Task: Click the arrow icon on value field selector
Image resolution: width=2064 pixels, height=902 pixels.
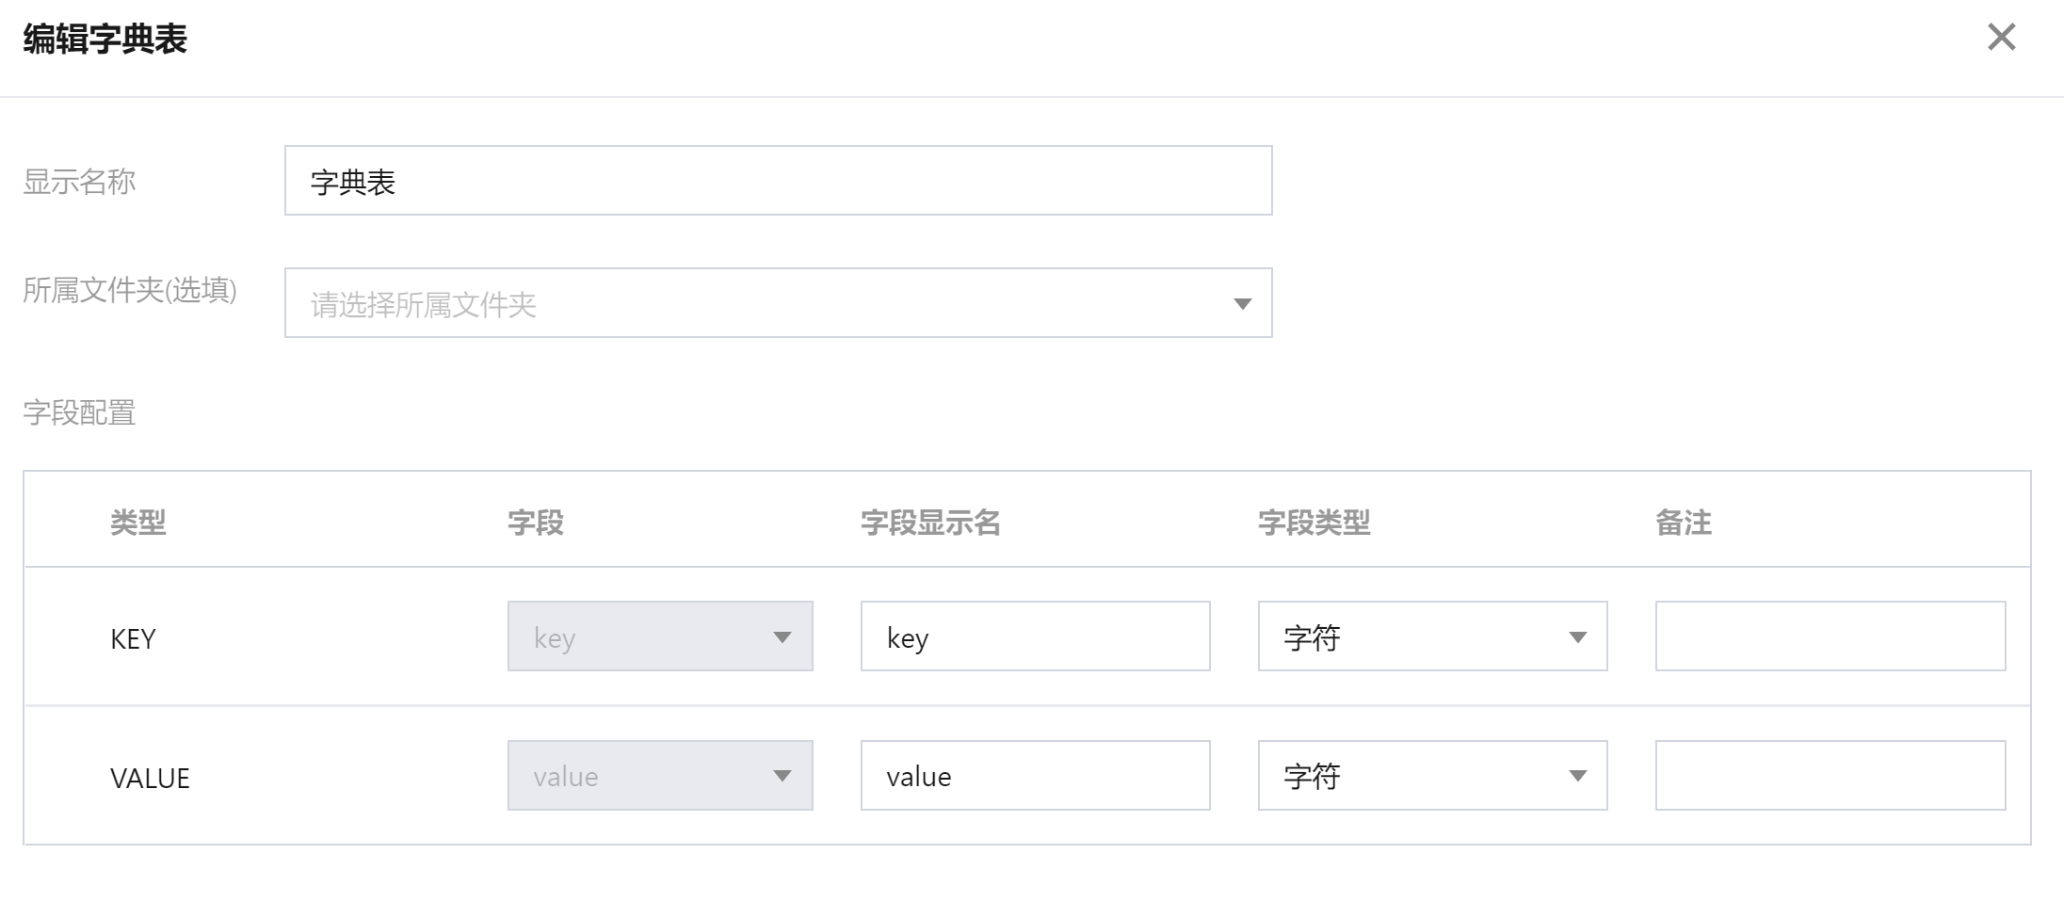Action: point(782,776)
